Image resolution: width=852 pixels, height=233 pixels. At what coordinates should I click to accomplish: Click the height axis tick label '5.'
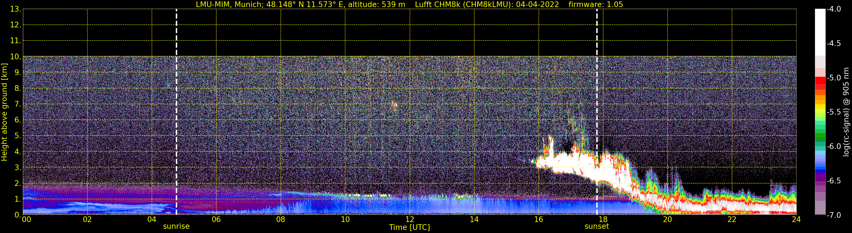(18, 136)
